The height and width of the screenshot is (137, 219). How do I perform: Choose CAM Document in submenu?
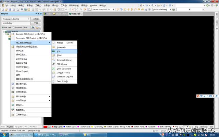coord(64,69)
